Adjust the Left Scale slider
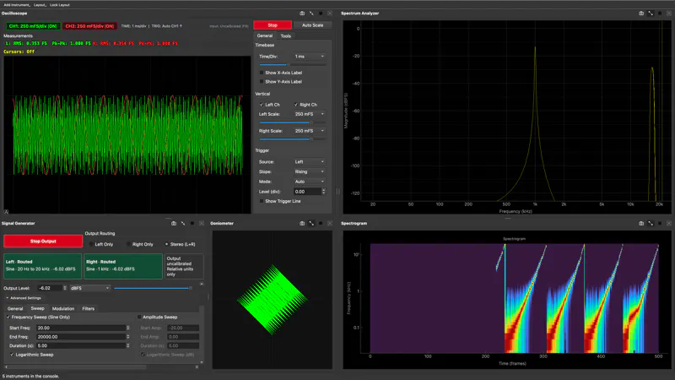 click(x=292, y=122)
